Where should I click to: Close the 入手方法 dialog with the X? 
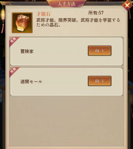pyautogui.click(x=127, y=5)
